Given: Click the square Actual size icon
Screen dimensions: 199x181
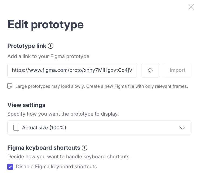Looking at the screenshot, I should pyautogui.click(x=16, y=128).
